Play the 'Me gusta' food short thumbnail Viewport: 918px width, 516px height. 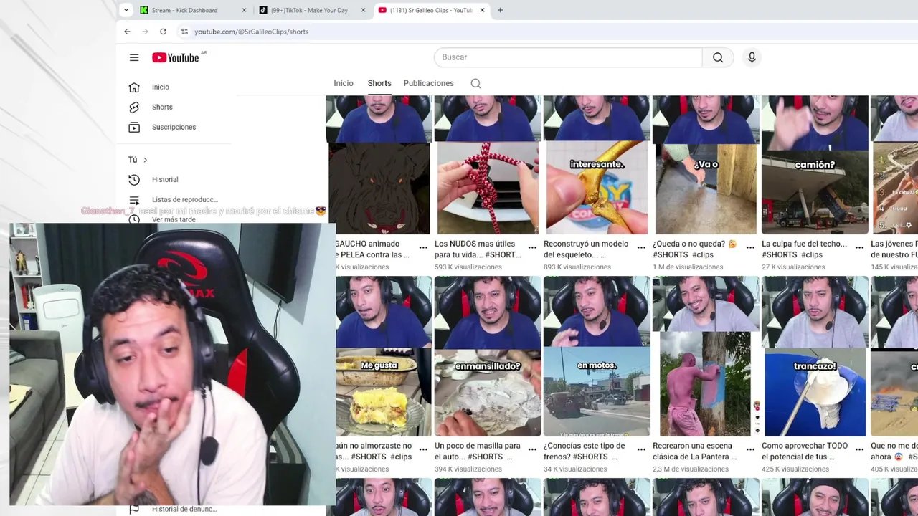coord(384,356)
